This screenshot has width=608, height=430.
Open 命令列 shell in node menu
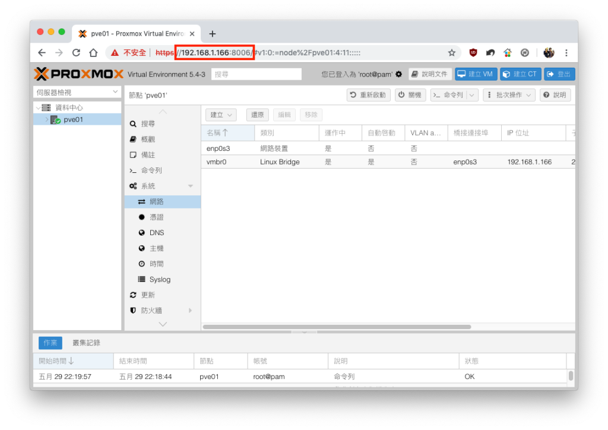pyautogui.click(x=163, y=170)
